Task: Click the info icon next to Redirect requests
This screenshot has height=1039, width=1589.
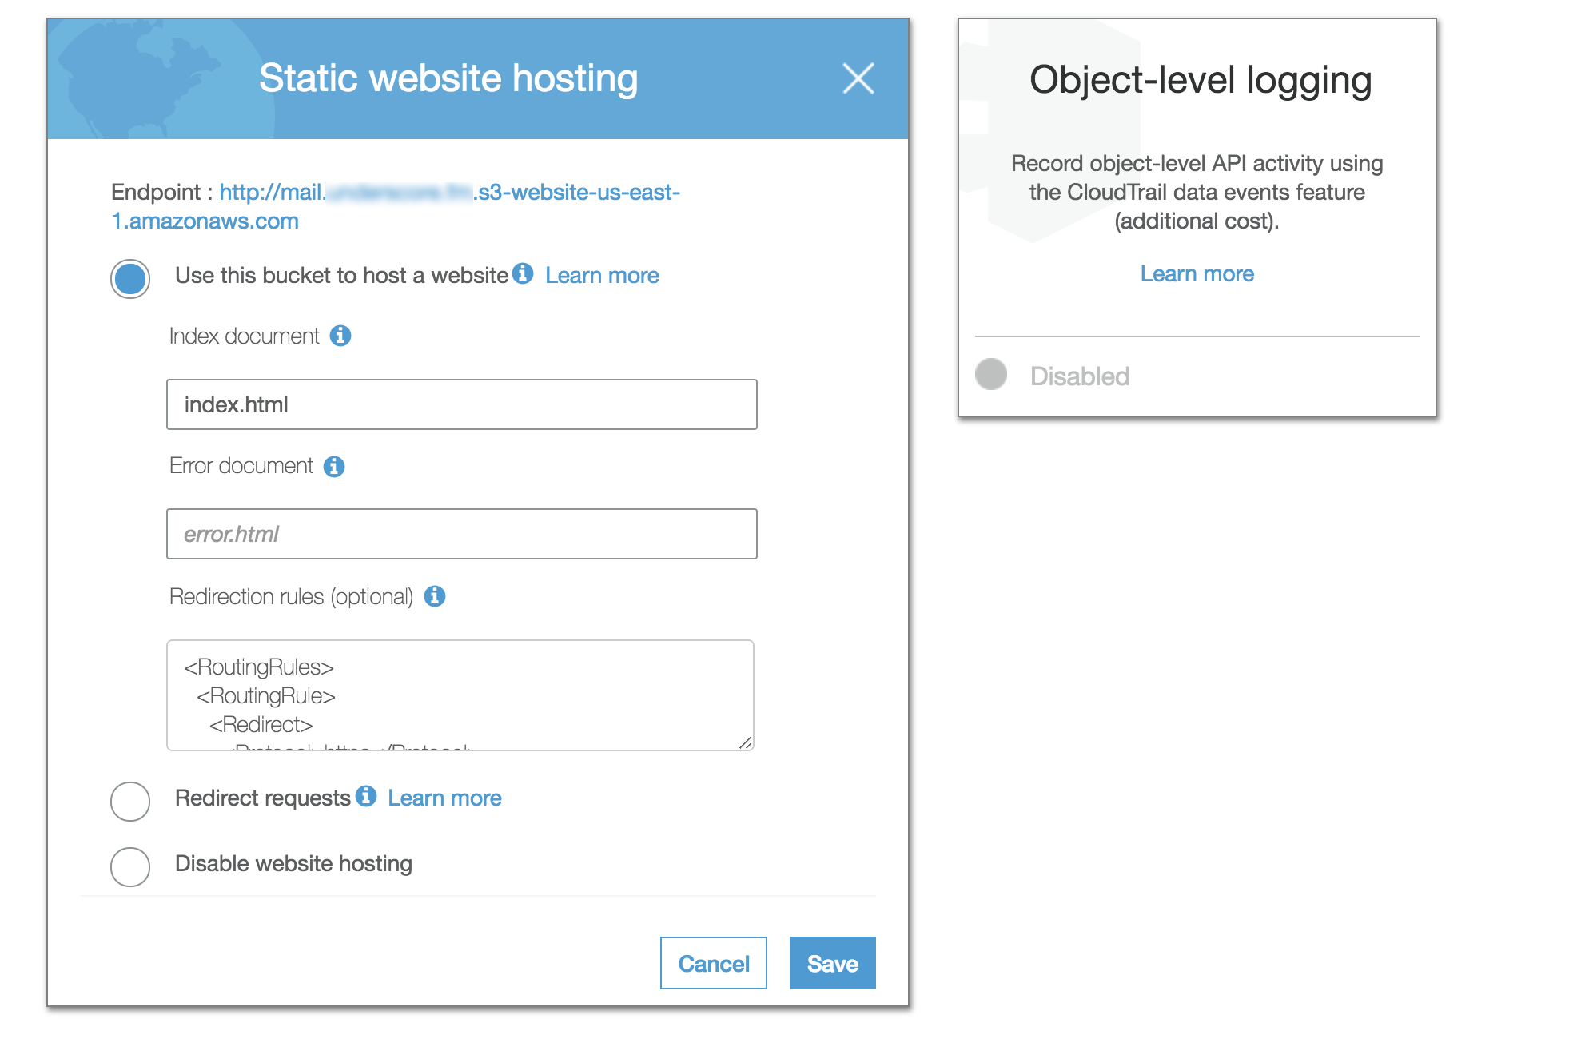Action: [x=366, y=797]
